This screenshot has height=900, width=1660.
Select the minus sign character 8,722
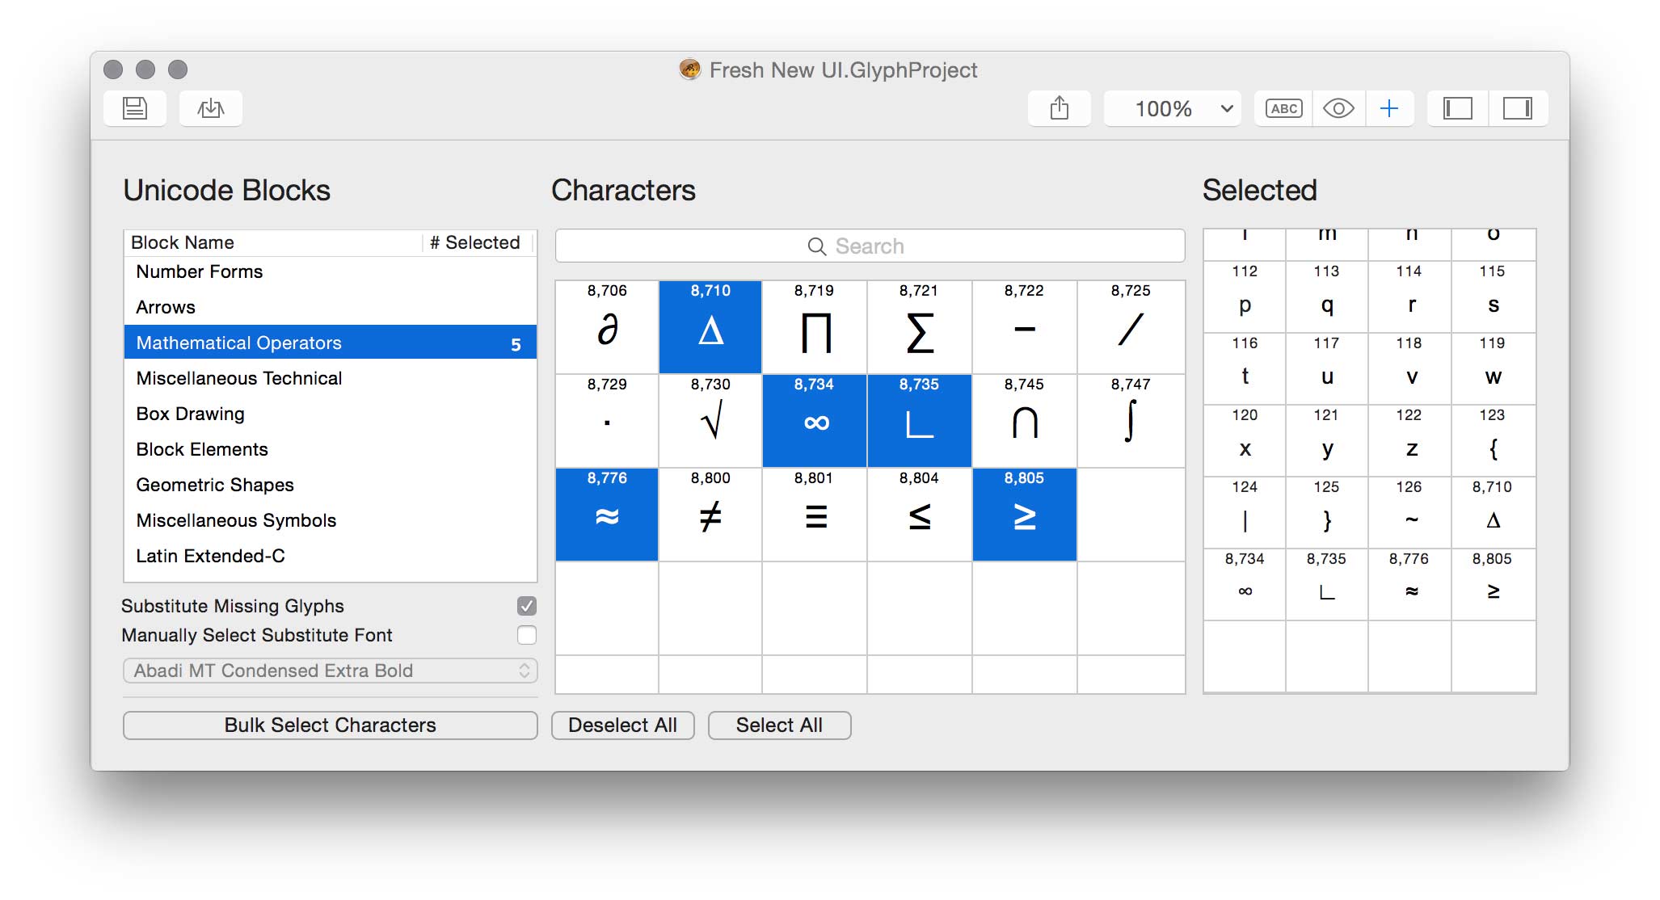tap(1025, 327)
